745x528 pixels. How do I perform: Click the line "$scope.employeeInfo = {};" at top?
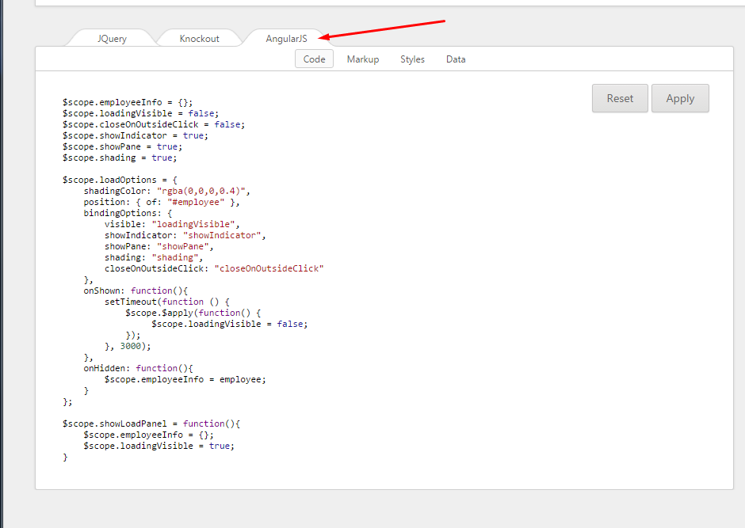pos(128,102)
